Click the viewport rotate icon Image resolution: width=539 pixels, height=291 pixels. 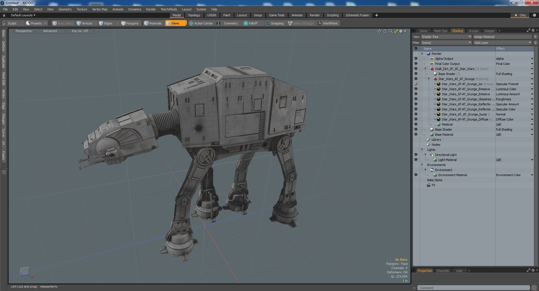click(385, 31)
